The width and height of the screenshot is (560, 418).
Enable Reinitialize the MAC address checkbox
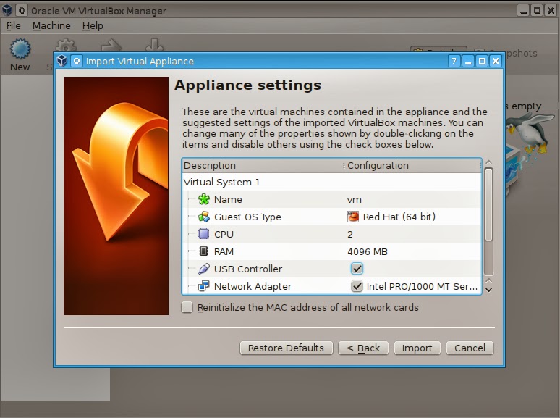click(x=187, y=307)
